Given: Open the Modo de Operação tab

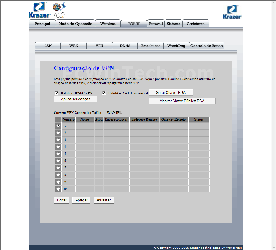Looking at the screenshot, I should point(75,24).
